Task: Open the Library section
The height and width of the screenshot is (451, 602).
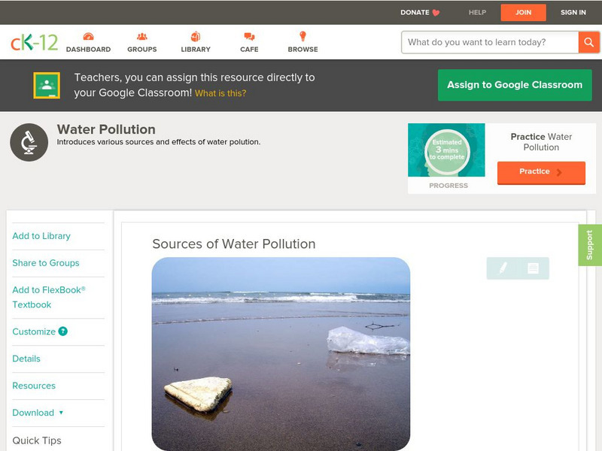Action: point(195,41)
